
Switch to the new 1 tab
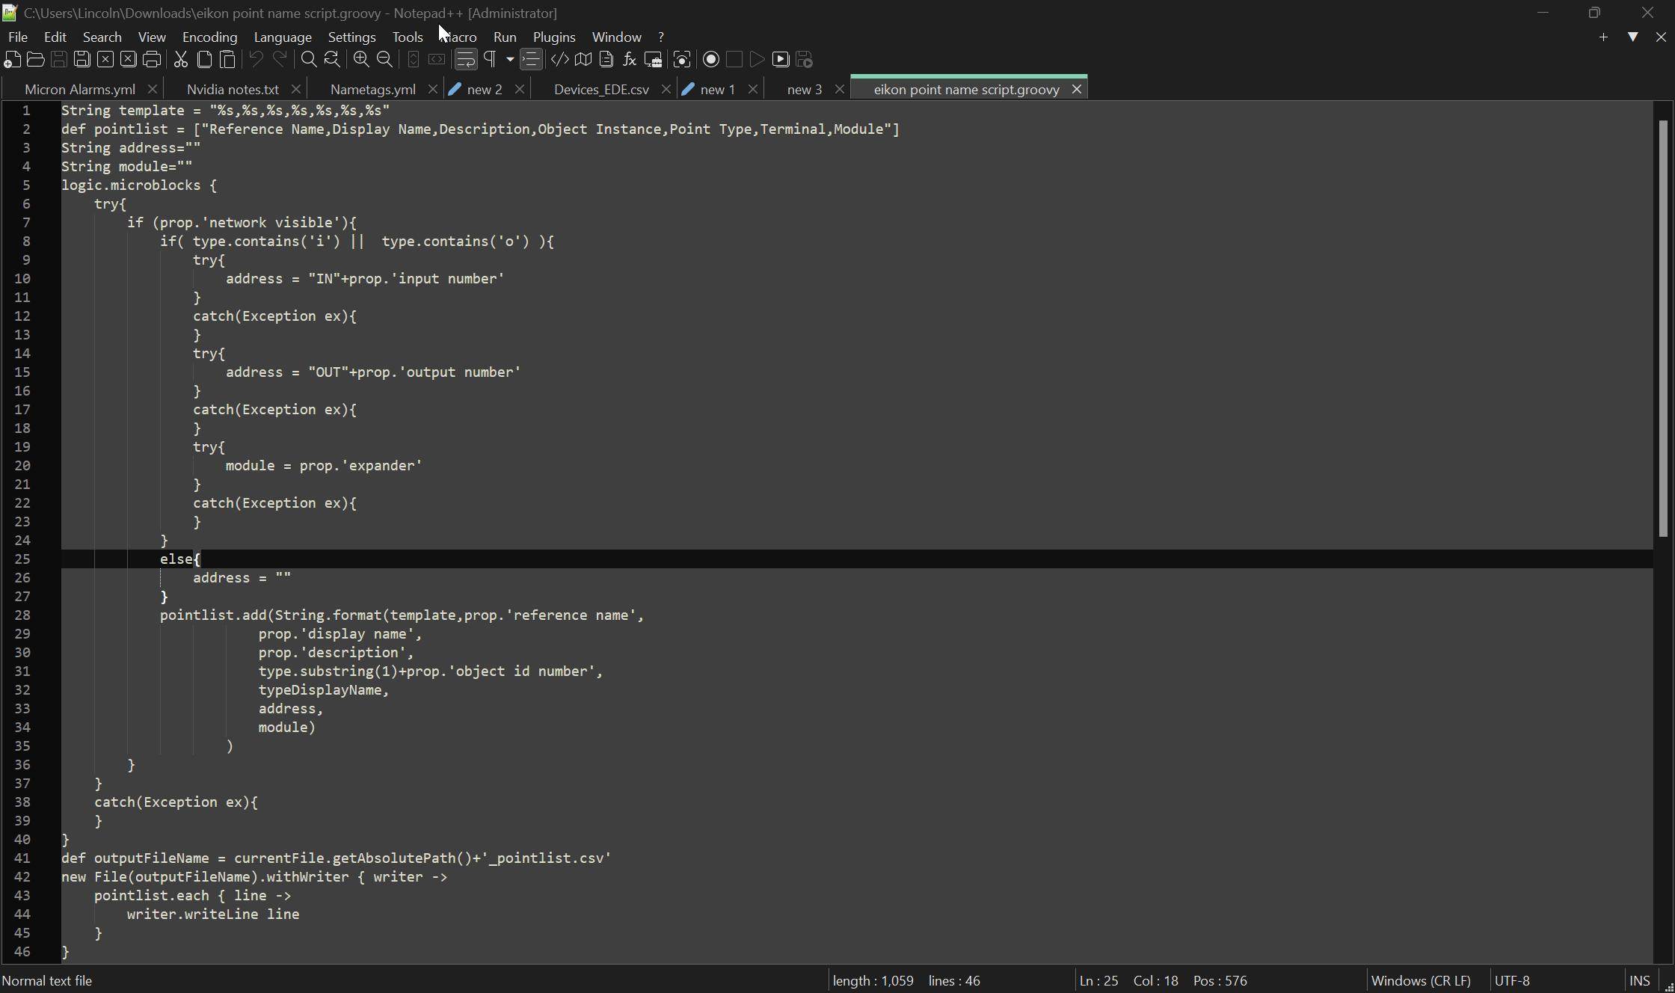(718, 89)
